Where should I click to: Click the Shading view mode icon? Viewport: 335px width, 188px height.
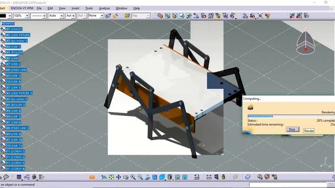coord(170,177)
